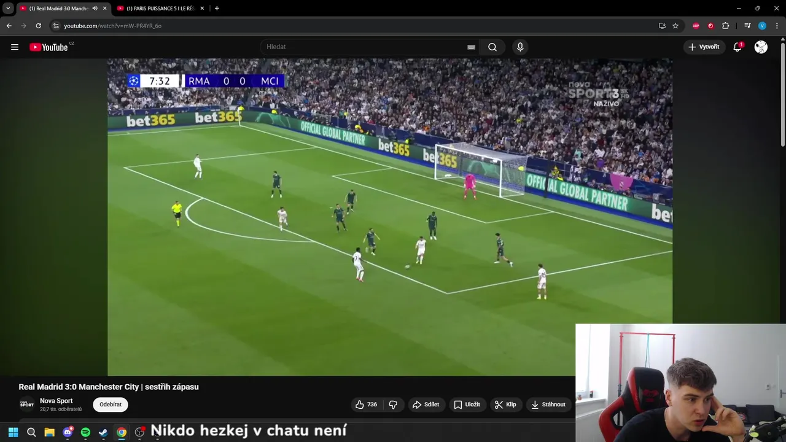
Task: Create a clip with the Klip button
Action: tap(505, 405)
